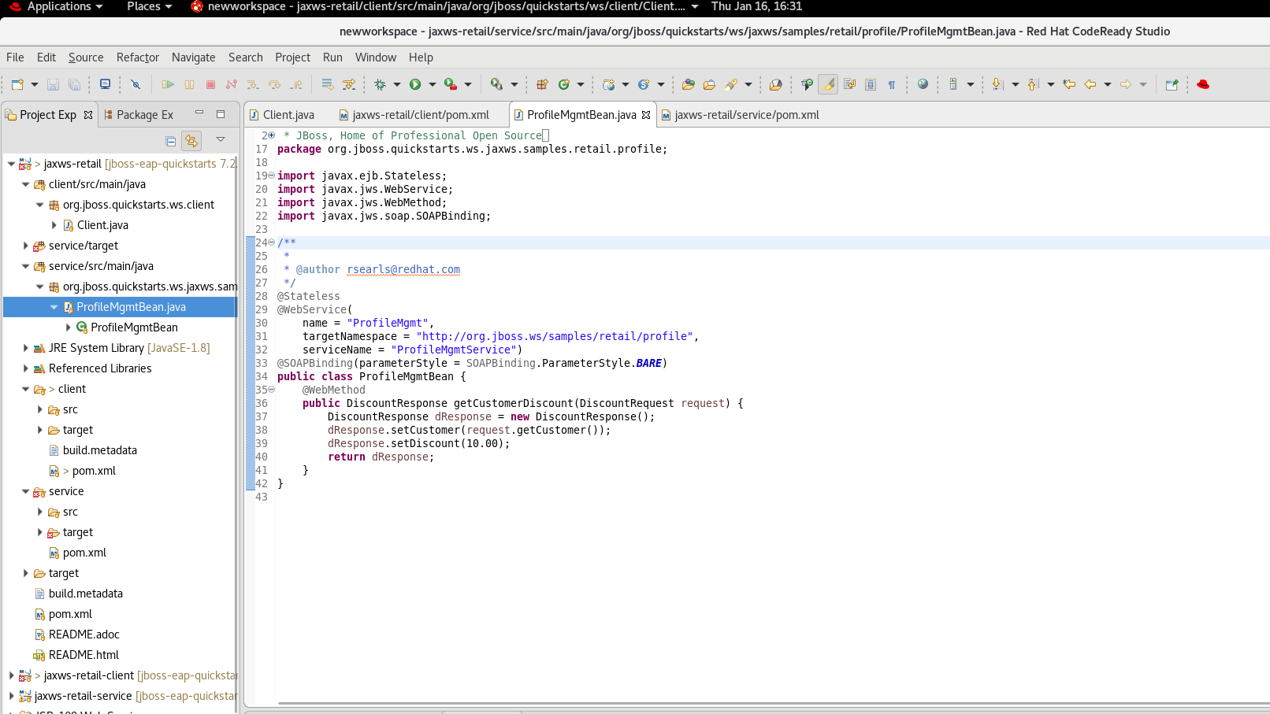Switch to the Client.java editor tab
The width and height of the screenshot is (1270, 714).
tap(288, 115)
